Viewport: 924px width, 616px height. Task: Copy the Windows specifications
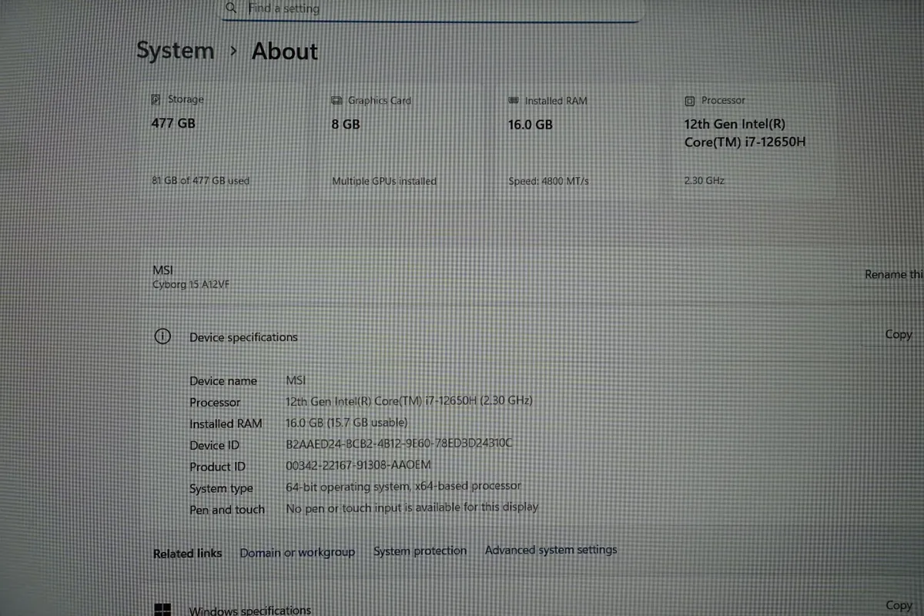[898, 605]
